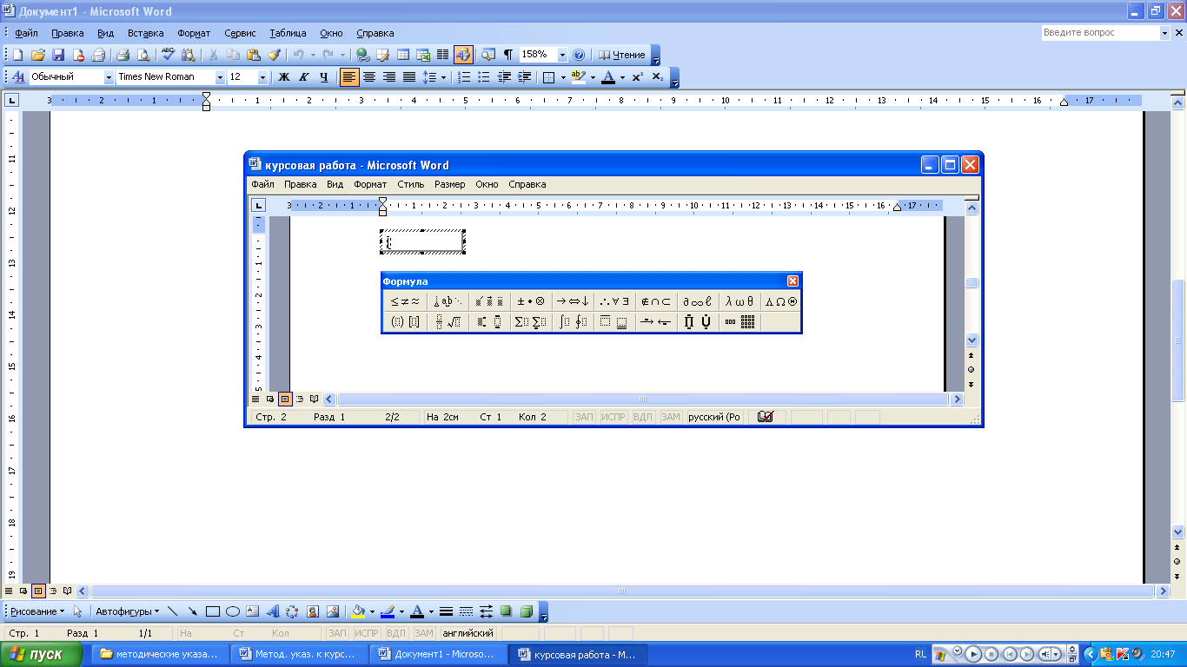Open zoom dropdown showing 158%

562,55
